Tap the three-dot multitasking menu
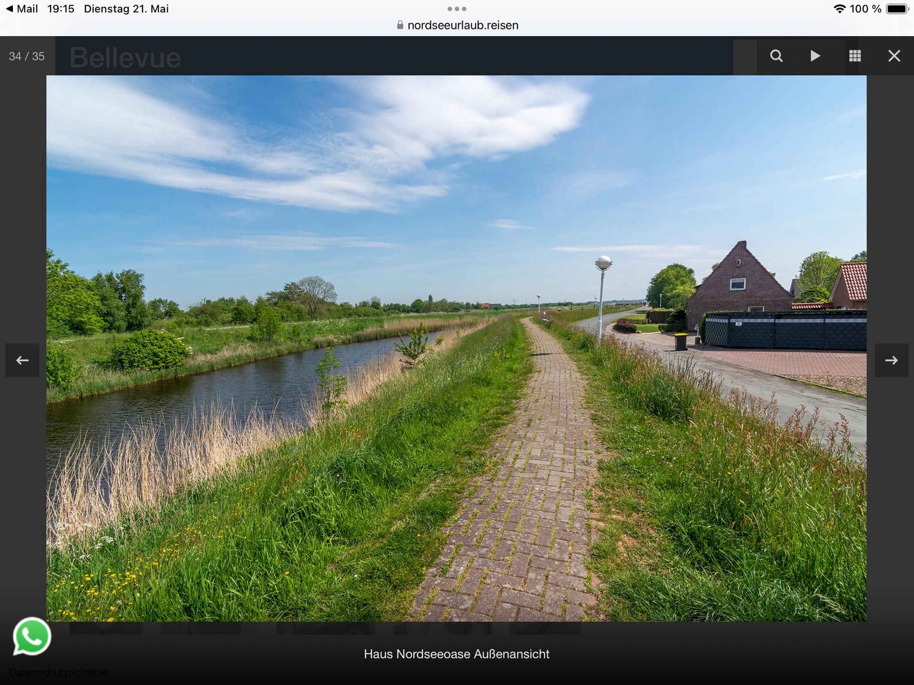914x685 pixels. click(x=457, y=9)
